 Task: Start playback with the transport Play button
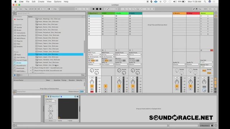tap(93, 9)
